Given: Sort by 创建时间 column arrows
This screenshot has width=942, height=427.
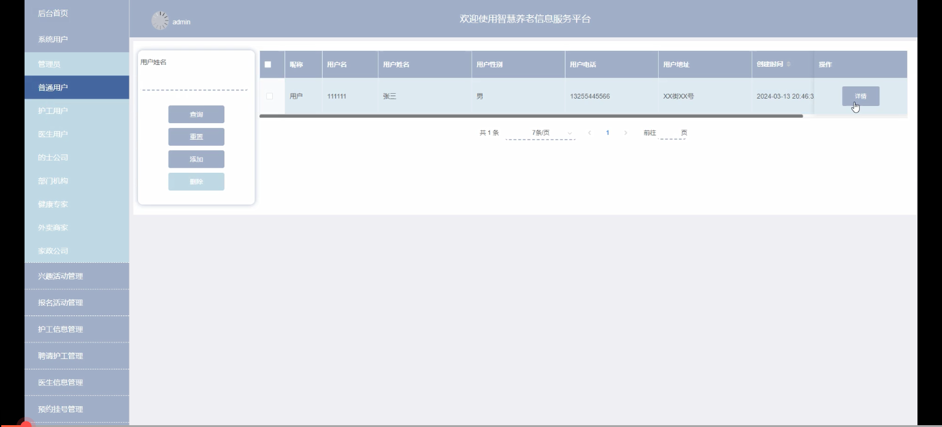Looking at the screenshot, I should tap(789, 64).
